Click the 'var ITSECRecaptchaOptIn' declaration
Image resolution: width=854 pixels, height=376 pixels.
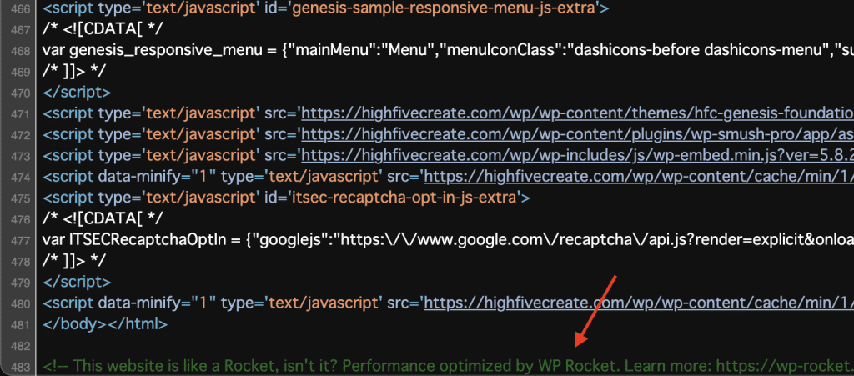tap(134, 240)
